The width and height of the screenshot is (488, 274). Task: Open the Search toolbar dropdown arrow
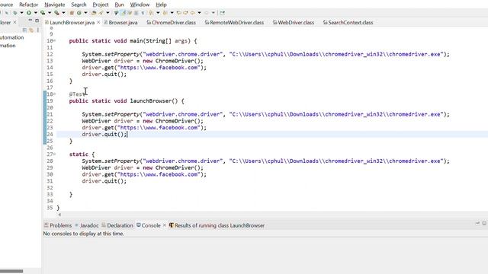click(108, 13)
